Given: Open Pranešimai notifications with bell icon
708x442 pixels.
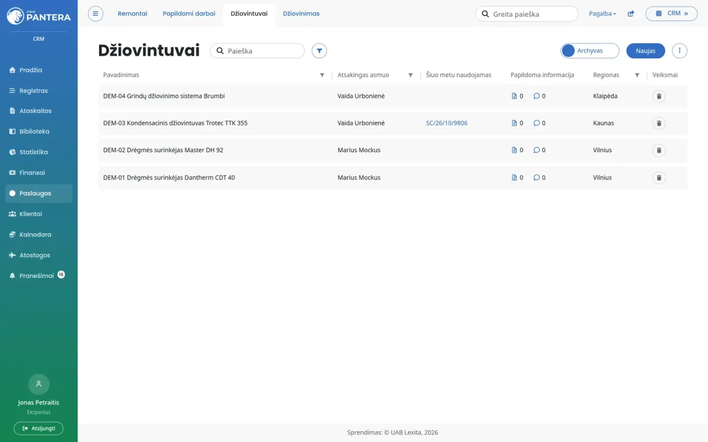Looking at the screenshot, I should (x=38, y=275).
